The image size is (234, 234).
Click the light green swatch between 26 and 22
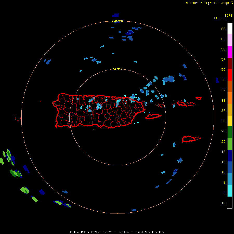pos(230,144)
